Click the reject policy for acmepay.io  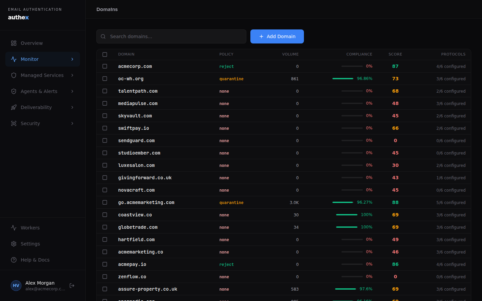click(227, 265)
